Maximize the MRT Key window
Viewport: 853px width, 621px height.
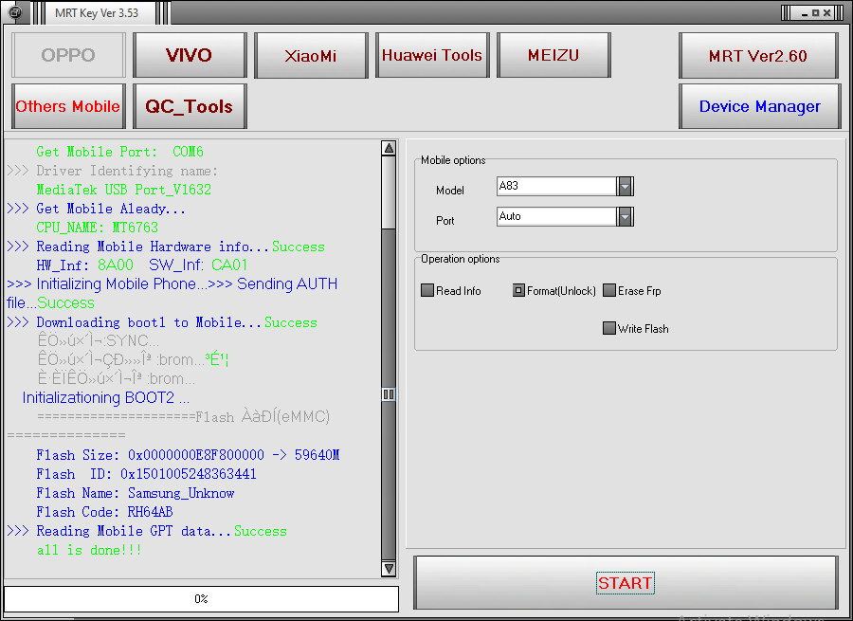pos(815,13)
